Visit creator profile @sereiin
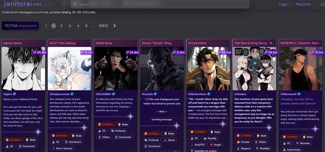Viewport: 325px width, 152px height. 147,94
